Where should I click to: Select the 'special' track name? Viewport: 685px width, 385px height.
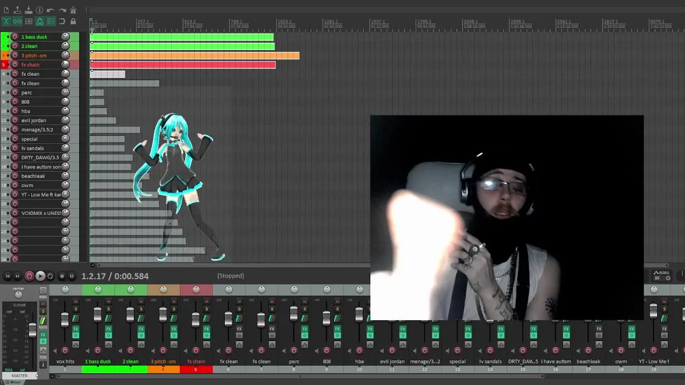29,139
